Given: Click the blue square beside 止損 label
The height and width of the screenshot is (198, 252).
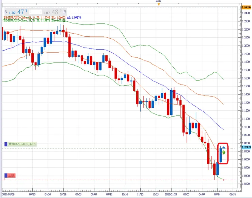Looking at the screenshot, I should pyautogui.click(x=6, y=175).
